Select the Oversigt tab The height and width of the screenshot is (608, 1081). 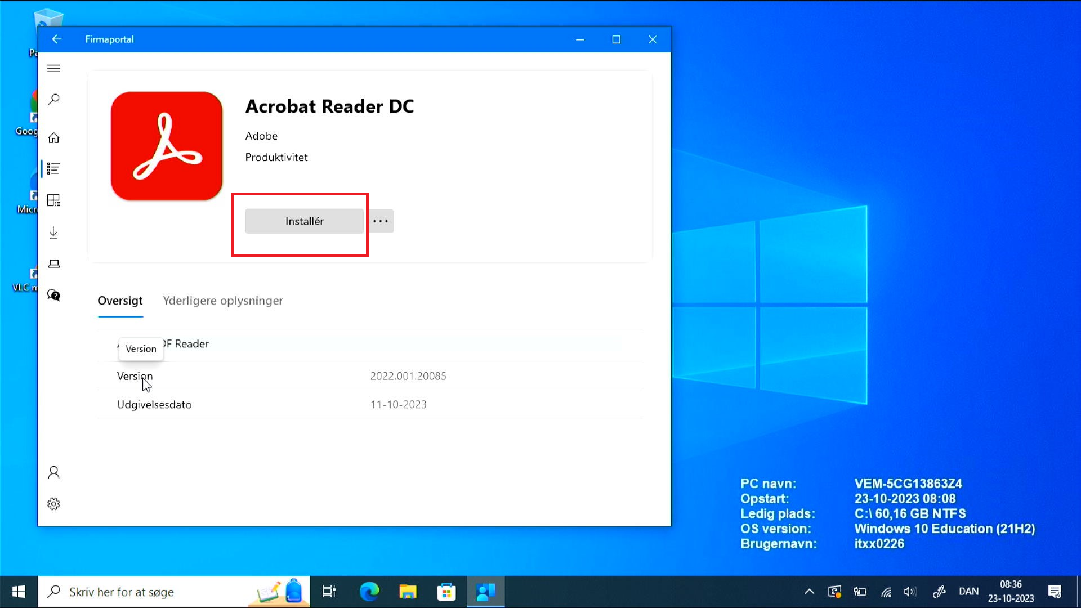(120, 301)
